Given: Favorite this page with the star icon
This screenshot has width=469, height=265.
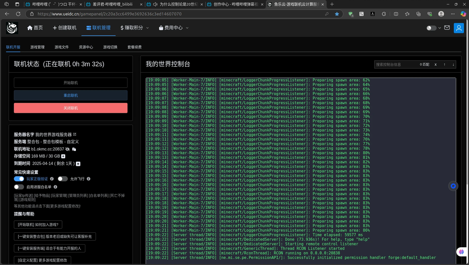Looking at the screenshot, I should (337, 14).
